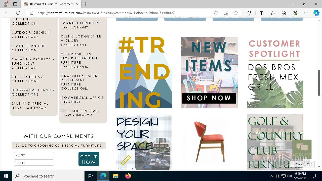Click the New Items Shop Now banner
This screenshot has width=322, height=181.
(209, 72)
